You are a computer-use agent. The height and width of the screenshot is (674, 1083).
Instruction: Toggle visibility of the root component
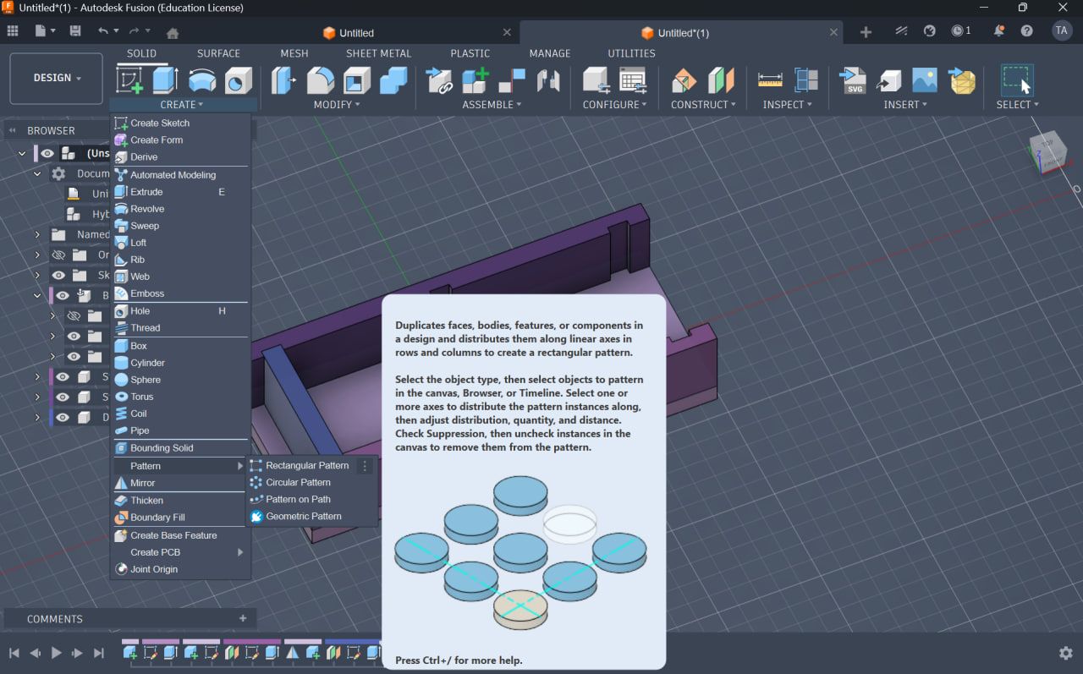pos(47,153)
